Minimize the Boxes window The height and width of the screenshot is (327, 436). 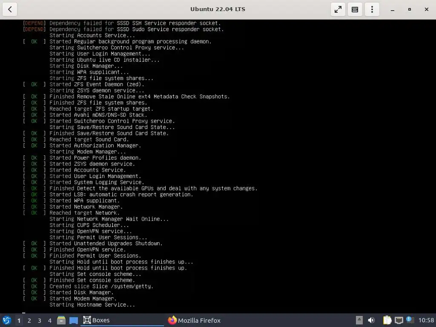click(392, 9)
